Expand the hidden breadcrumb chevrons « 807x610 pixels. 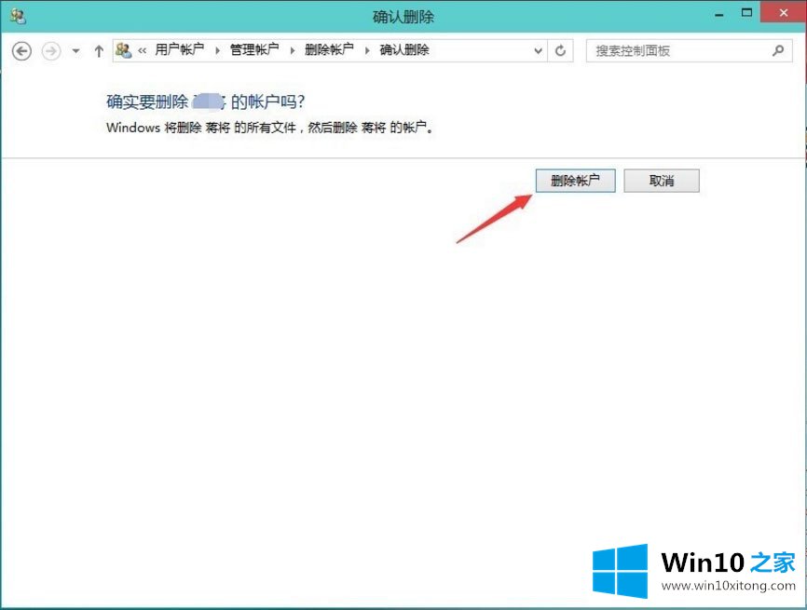click(142, 50)
